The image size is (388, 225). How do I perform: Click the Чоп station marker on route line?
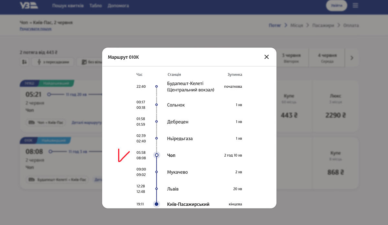[156, 155]
